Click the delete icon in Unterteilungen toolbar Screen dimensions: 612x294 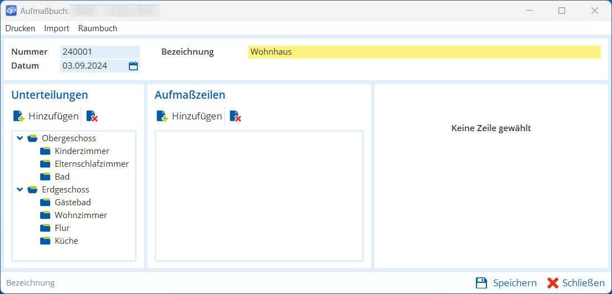coord(92,117)
